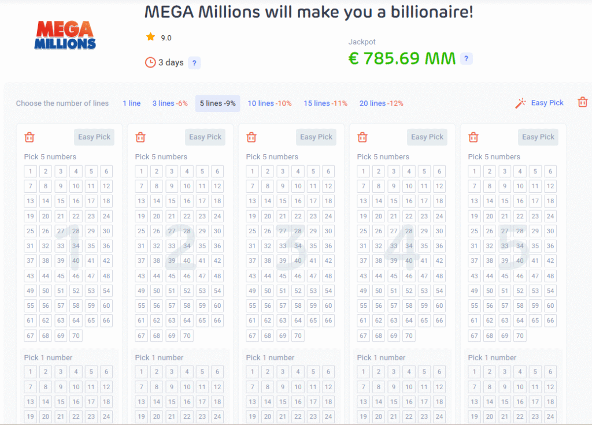Screen dimensions: 592x425
Task: Remove line 5 with its trash icon
Action: point(473,137)
